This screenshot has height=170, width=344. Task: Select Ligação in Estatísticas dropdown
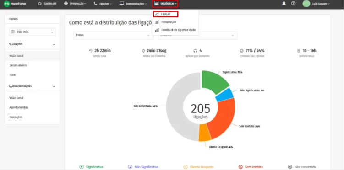[x=165, y=14]
